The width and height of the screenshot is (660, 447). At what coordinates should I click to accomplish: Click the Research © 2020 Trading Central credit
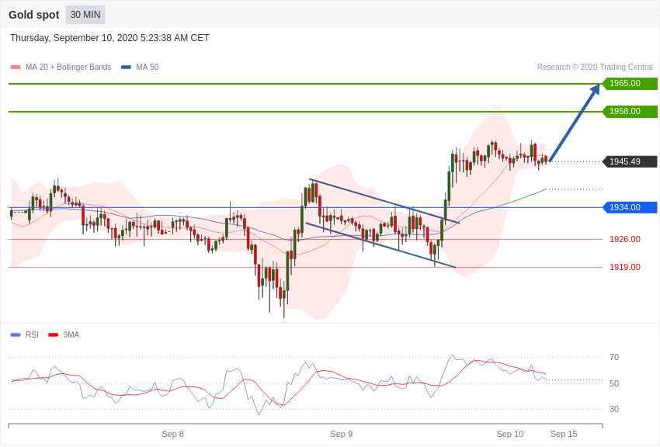pyautogui.click(x=595, y=67)
